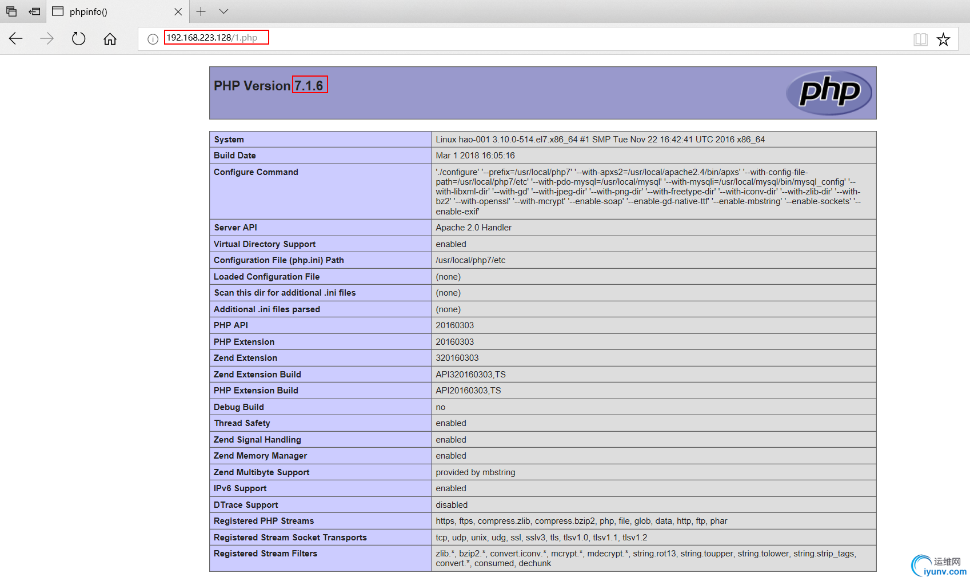Viewport: 970px width, 581px height.
Task: Click the 'provided by mbstring' value
Action: (x=475, y=472)
